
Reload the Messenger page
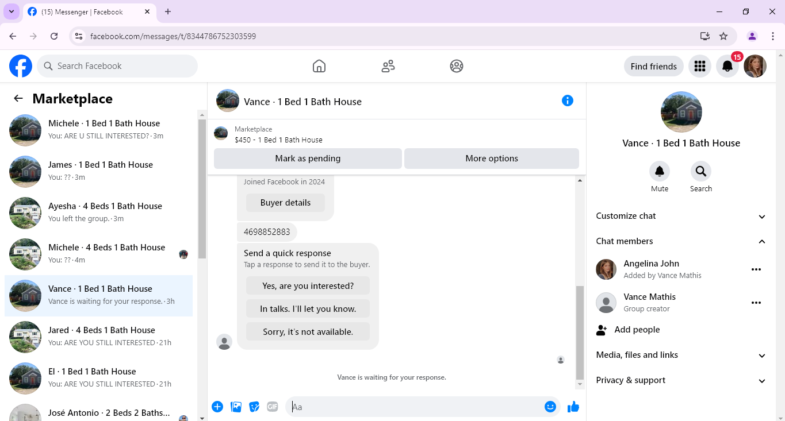[x=54, y=36]
